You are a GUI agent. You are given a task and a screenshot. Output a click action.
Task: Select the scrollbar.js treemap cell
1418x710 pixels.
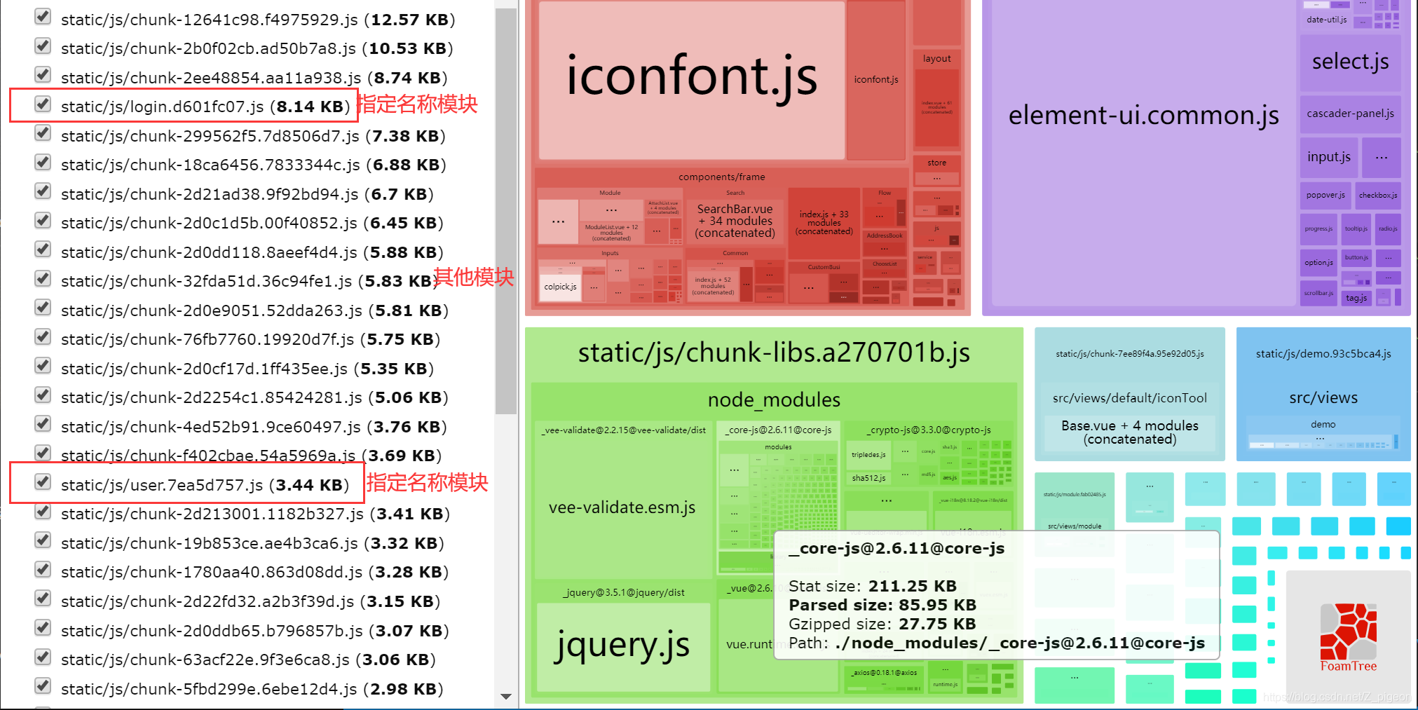pyautogui.click(x=1318, y=293)
